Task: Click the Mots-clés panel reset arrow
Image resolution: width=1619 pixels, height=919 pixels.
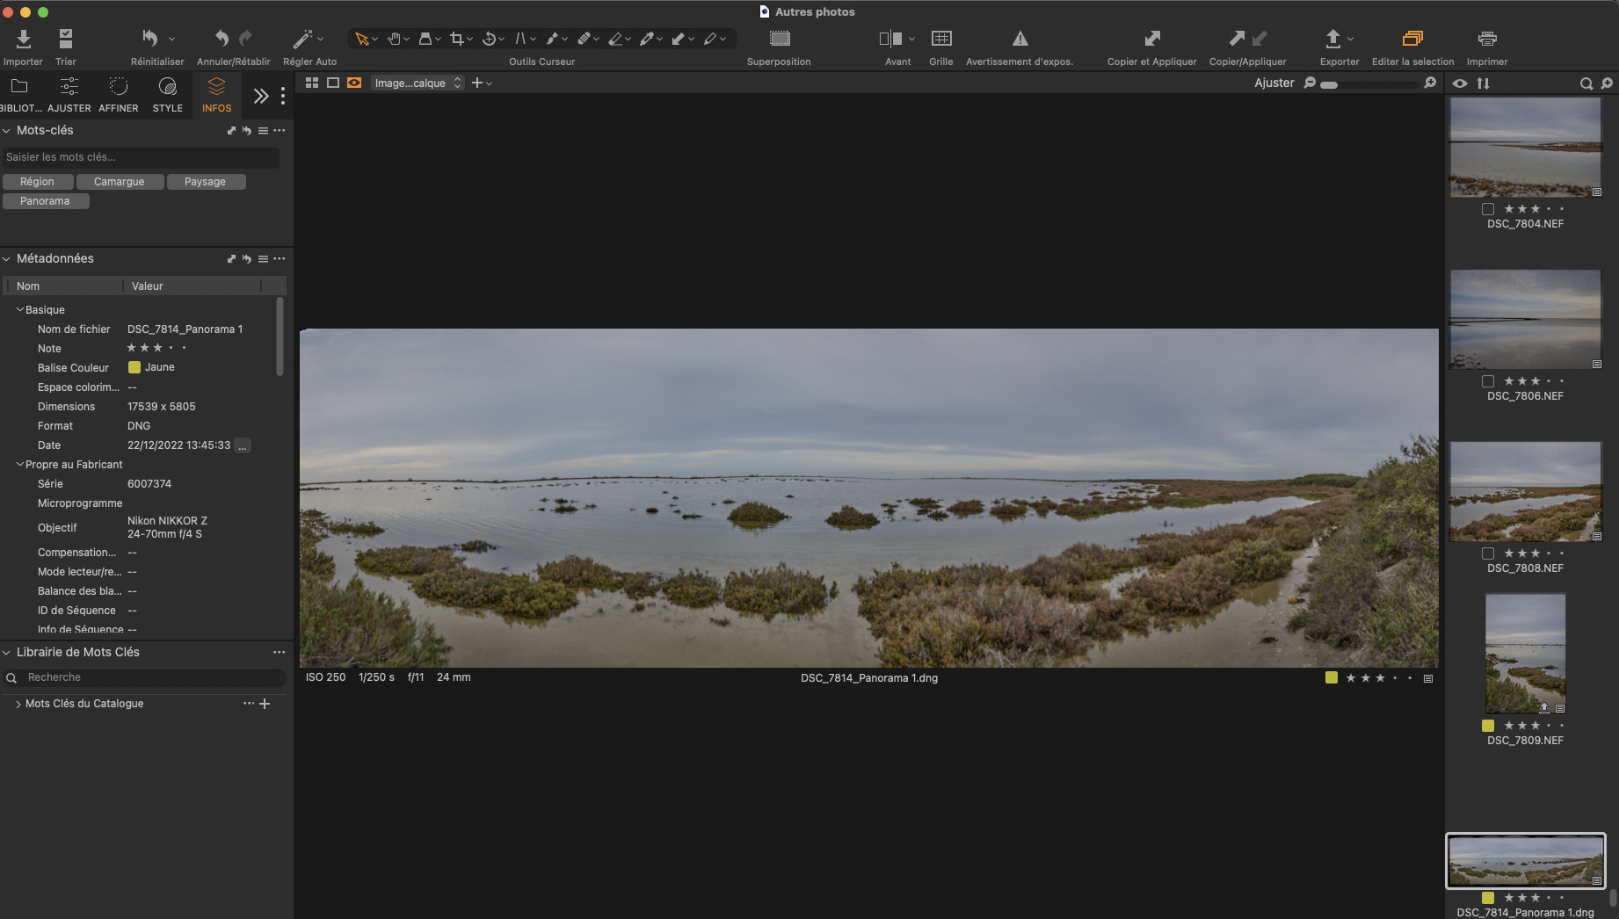Action: (247, 131)
